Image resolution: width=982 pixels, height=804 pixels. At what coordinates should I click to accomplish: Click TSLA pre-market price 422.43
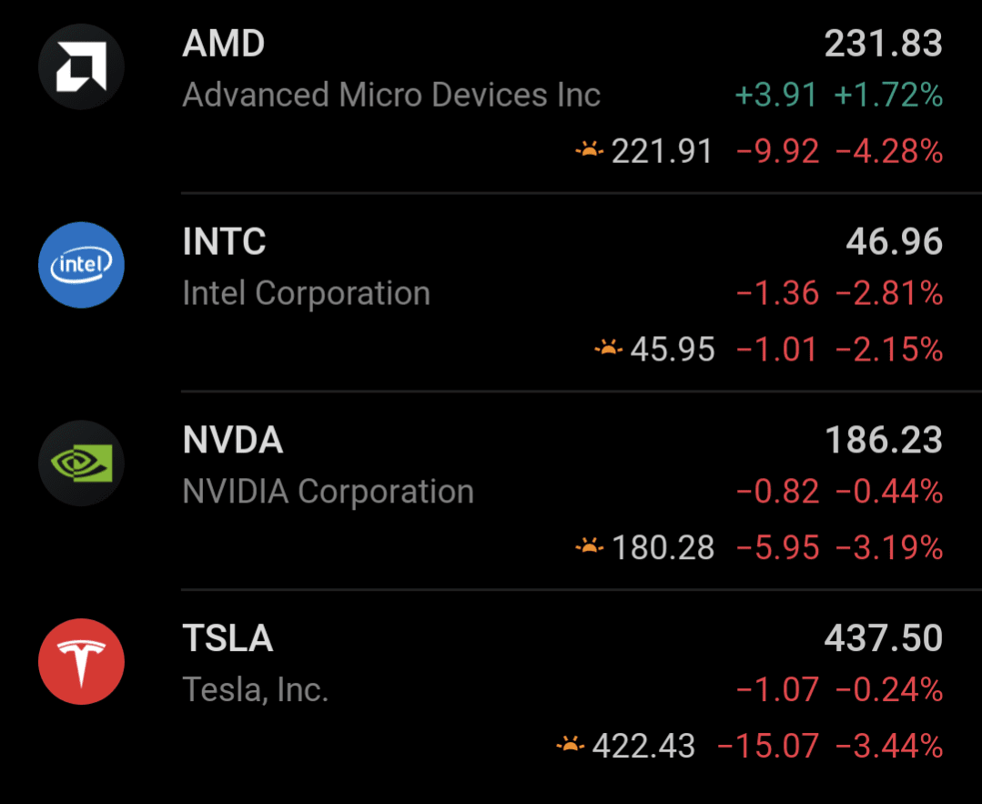pyautogui.click(x=643, y=747)
